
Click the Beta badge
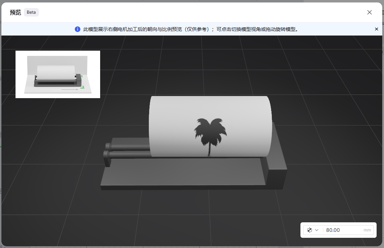tap(31, 12)
